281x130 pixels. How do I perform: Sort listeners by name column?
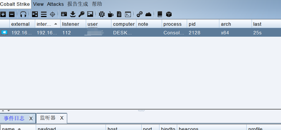18,128
